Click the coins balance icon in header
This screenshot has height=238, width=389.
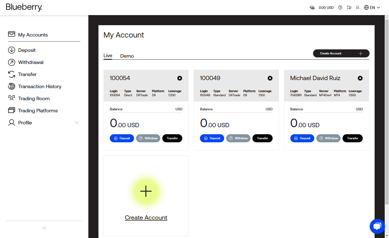(x=312, y=8)
